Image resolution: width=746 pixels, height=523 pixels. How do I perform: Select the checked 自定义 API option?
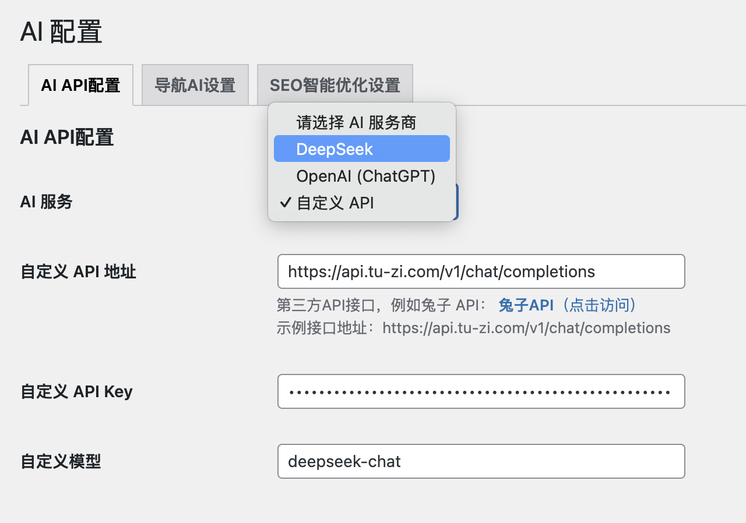pyautogui.click(x=362, y=203)
